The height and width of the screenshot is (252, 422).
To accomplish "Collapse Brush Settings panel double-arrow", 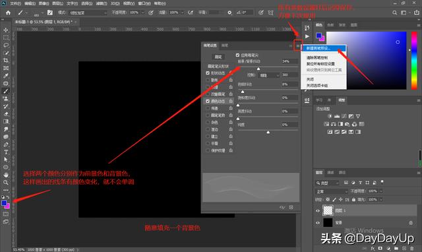I will (291, 46).
